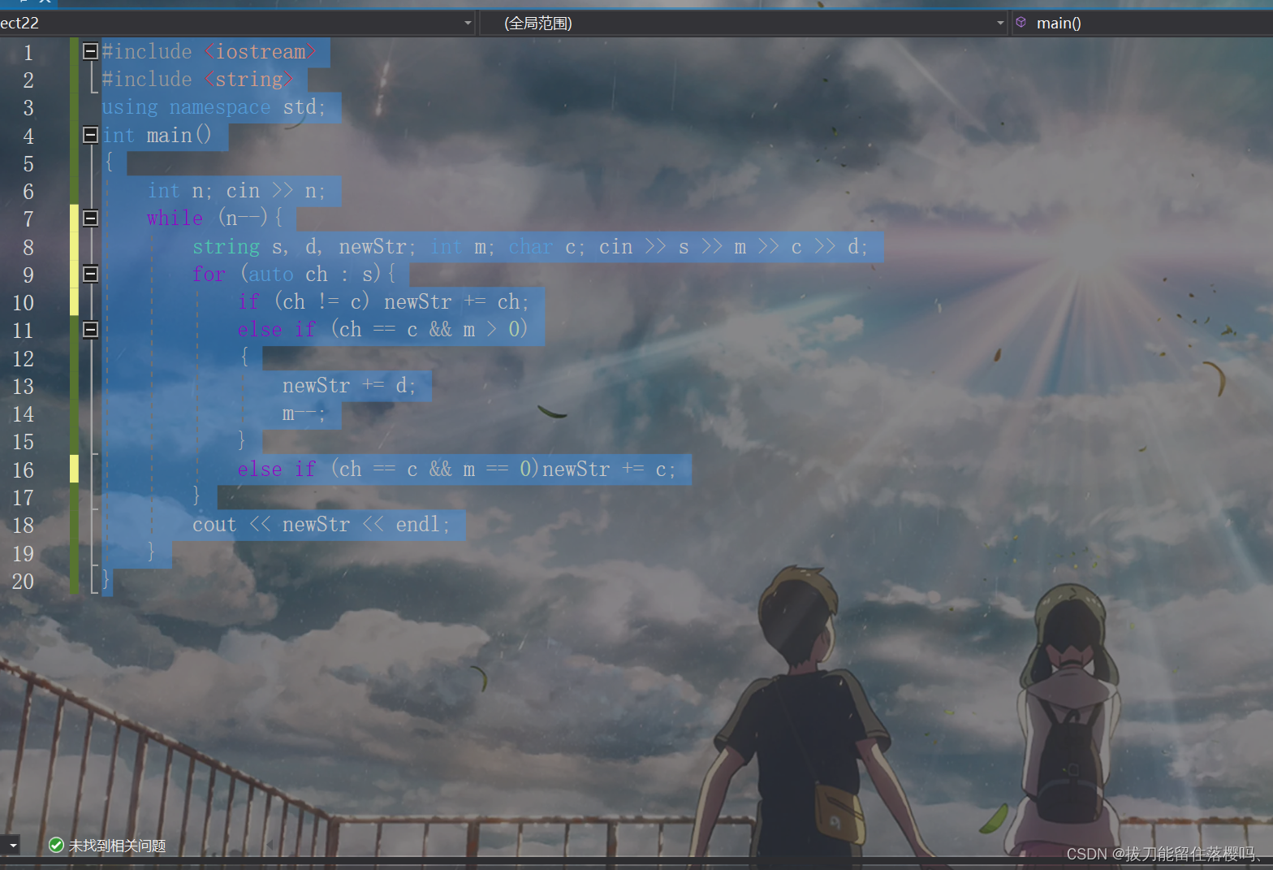1273x870 pixels.
Task: Open the 全局范围 scope dropdown
Action: [743, 23]
